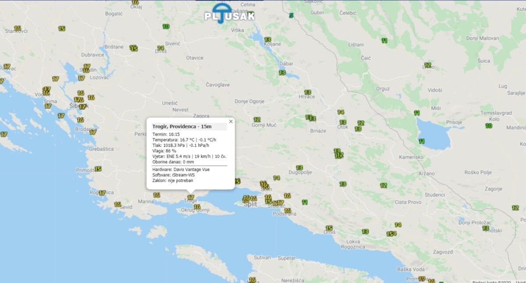526x283 pixels.
Task: Open the 11 marker near Lištani
Action: tap(384, 41)
